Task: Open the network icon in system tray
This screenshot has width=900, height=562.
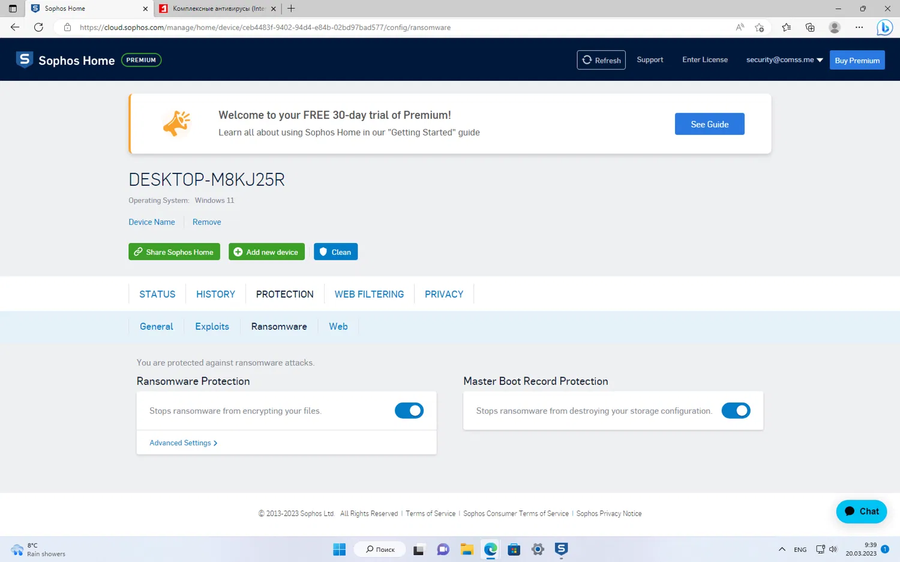Action: click(820, 549)
